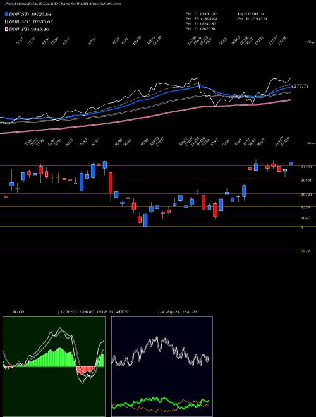This screenshot has width=316, height=417.
Task: Click the Pre L: 11249.85 low value
Action: (x=201, y=23)
